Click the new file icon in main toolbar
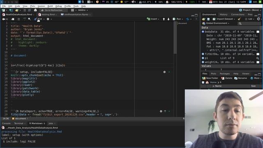Image resolution: width=263 pixels, height=148 pixels. point(3,10)
